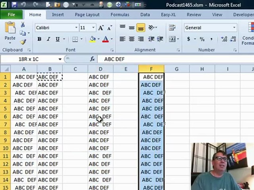
Task: Click Save in Quick Access Toolbar
Action: (x=15, y=4)
